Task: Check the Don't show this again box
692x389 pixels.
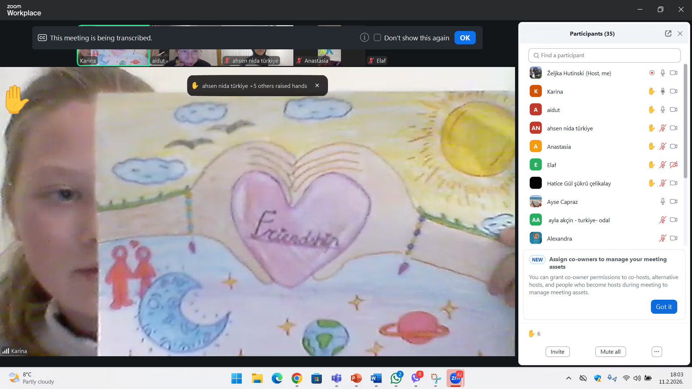Action: click(377, 38)
